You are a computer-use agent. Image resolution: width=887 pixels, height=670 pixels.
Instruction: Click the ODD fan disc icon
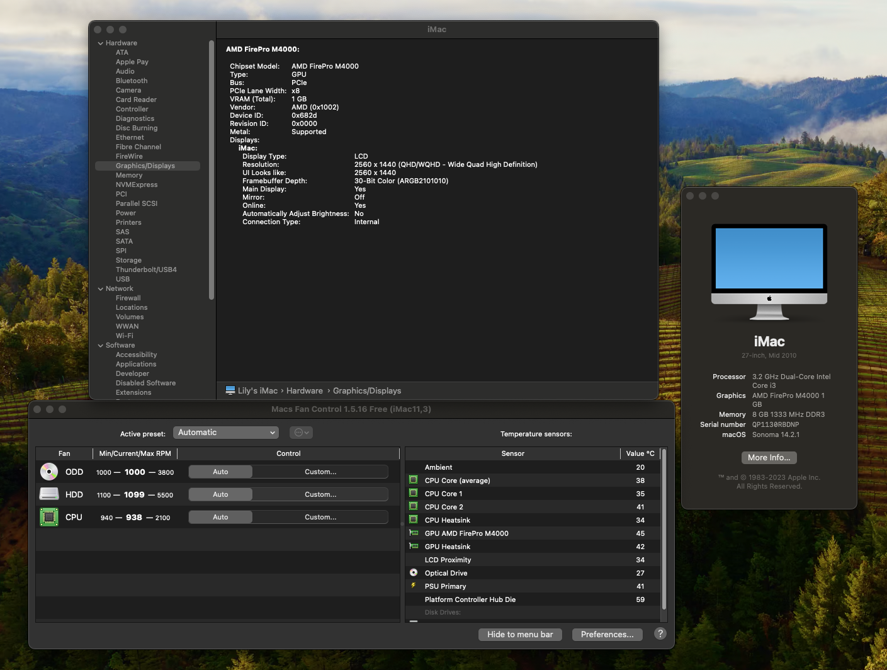point(48,472)
